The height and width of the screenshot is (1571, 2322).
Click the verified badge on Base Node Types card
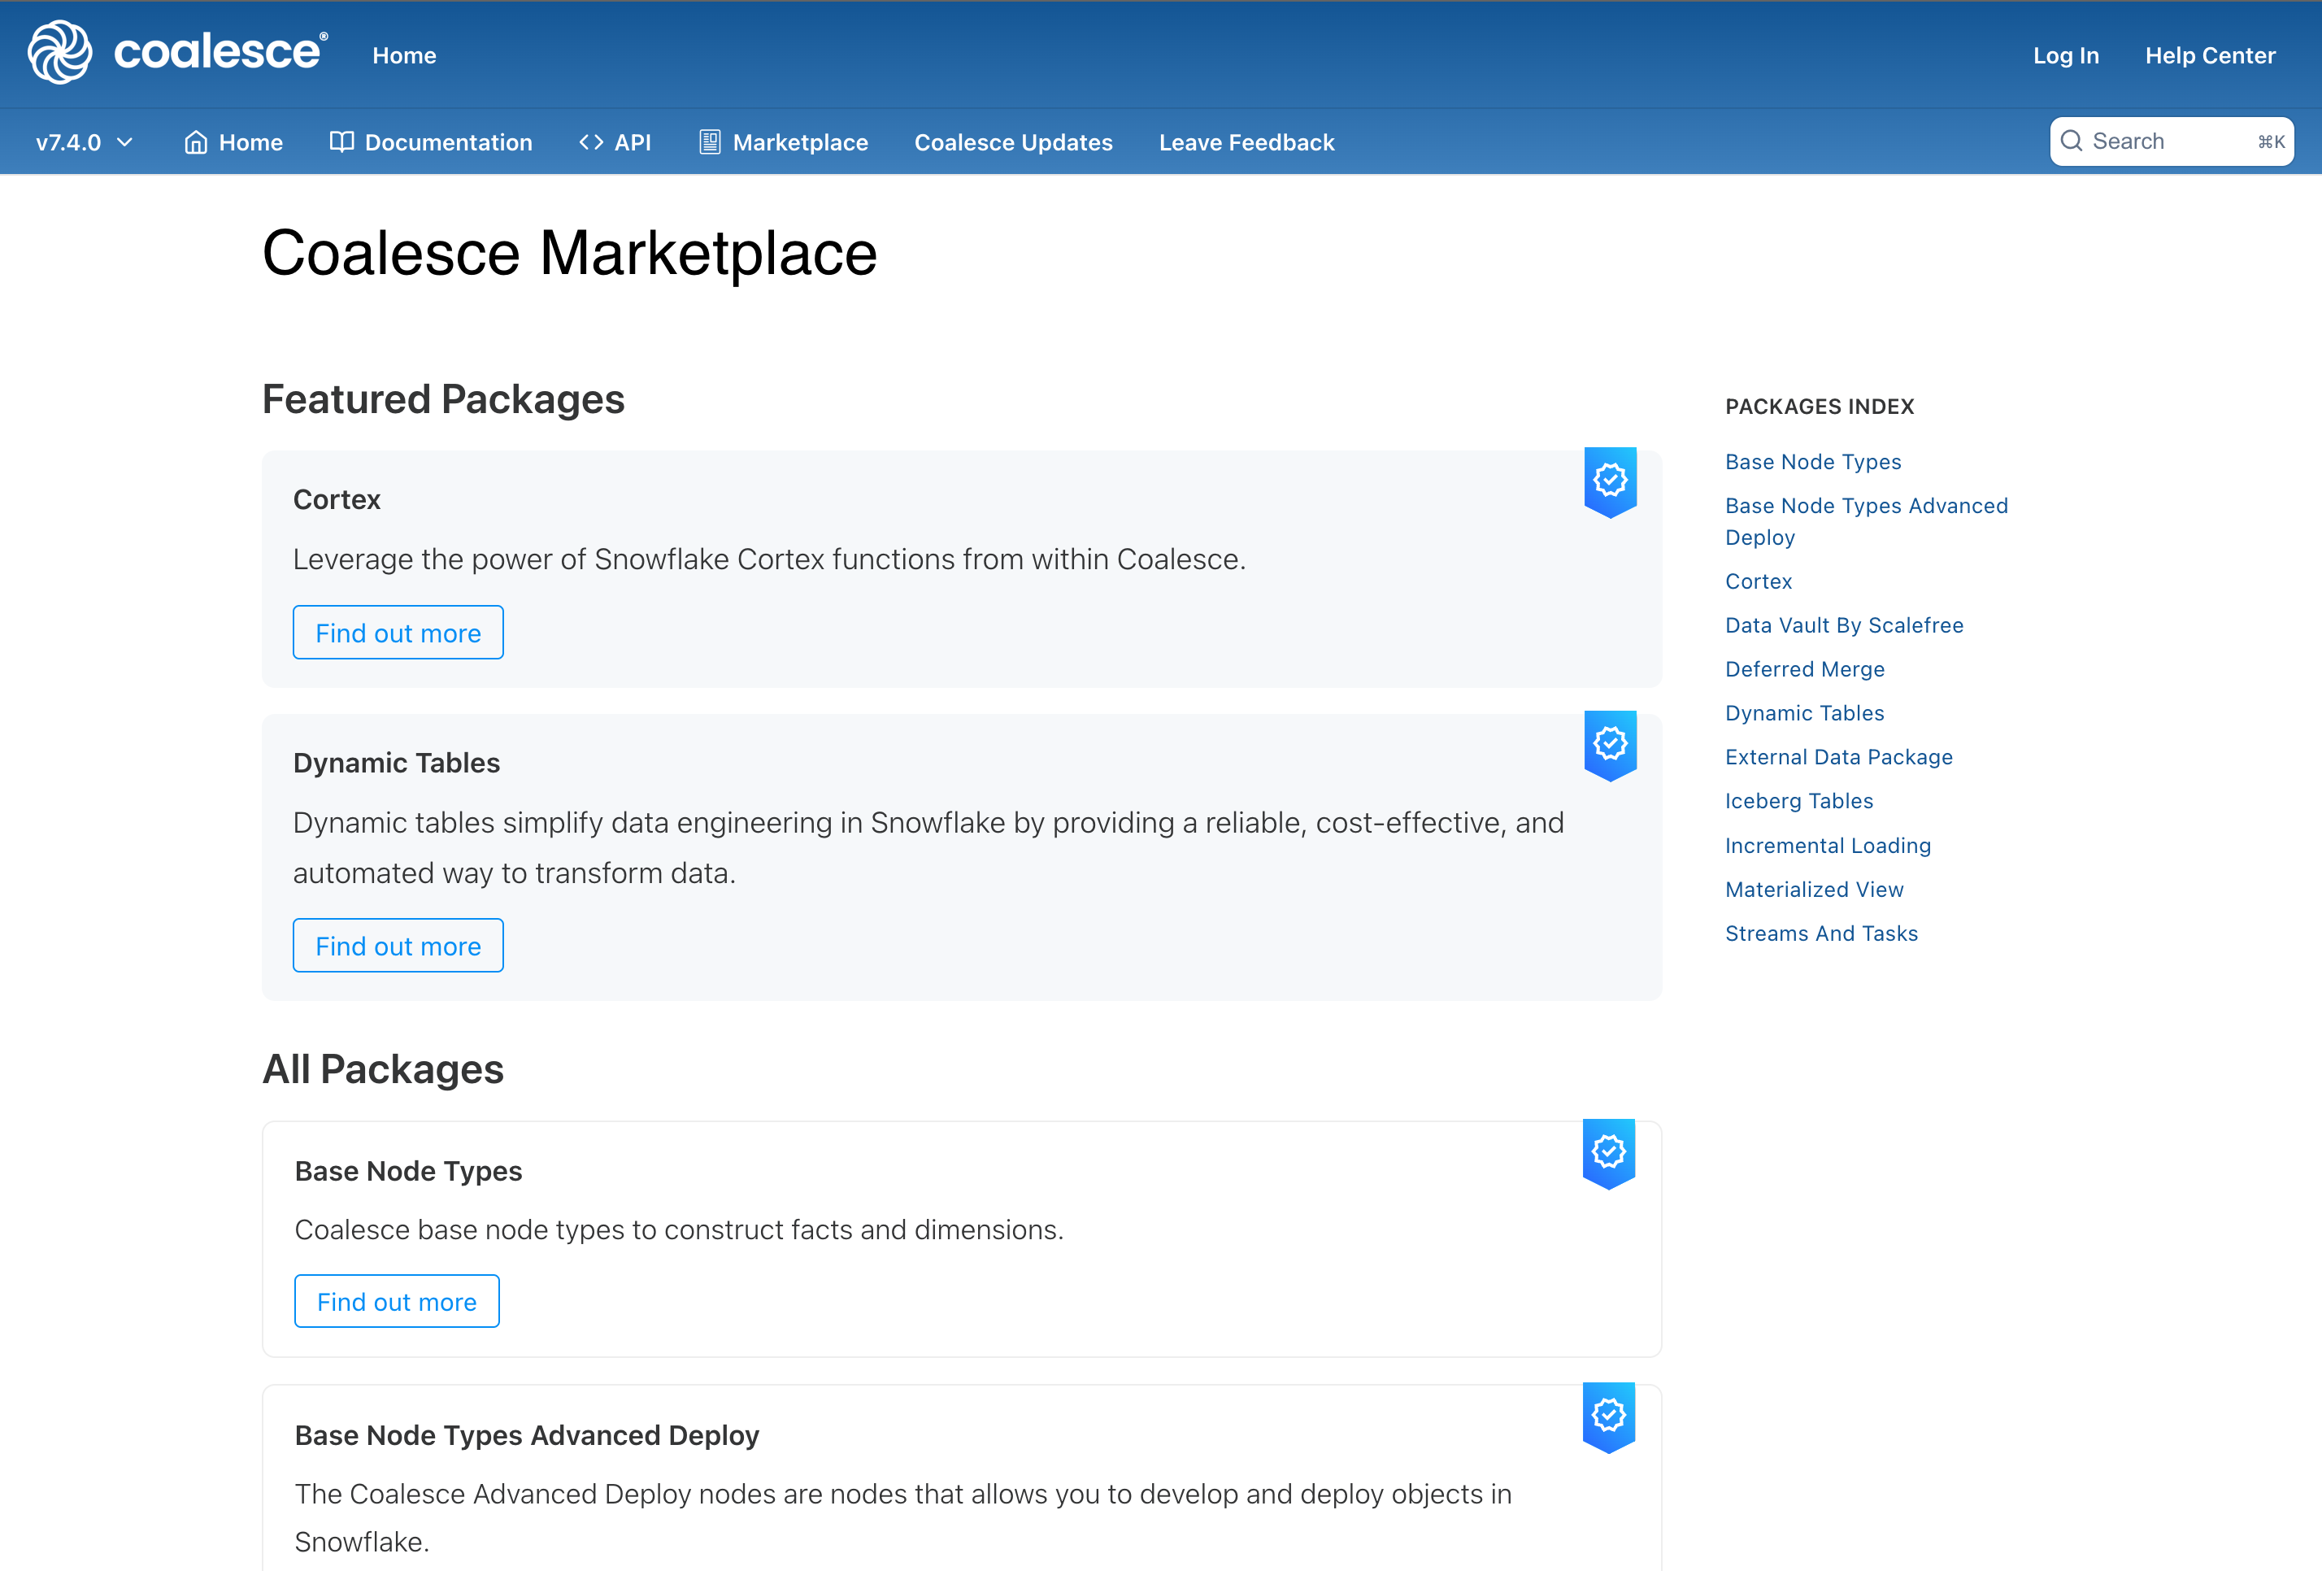1607,1152
